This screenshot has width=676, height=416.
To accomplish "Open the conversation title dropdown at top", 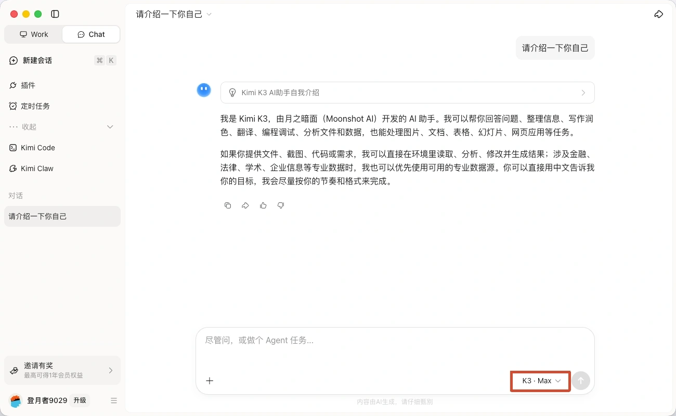I will pyautogui.click(x=174, y=14).
